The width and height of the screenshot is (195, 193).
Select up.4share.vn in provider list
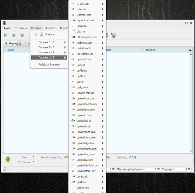(x=87, y=54)
